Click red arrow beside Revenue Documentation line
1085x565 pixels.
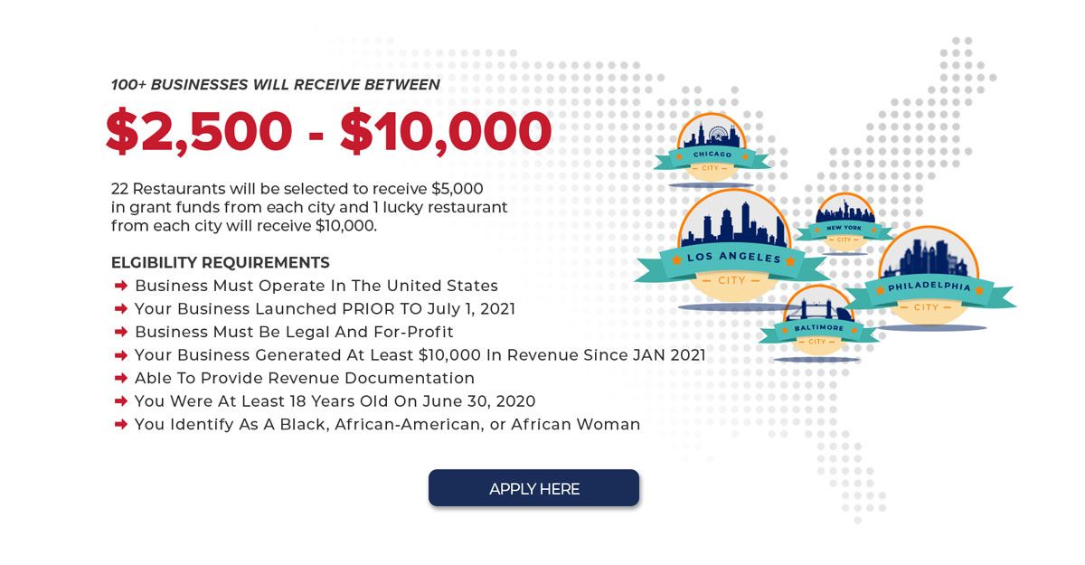(x=120, y=379)
